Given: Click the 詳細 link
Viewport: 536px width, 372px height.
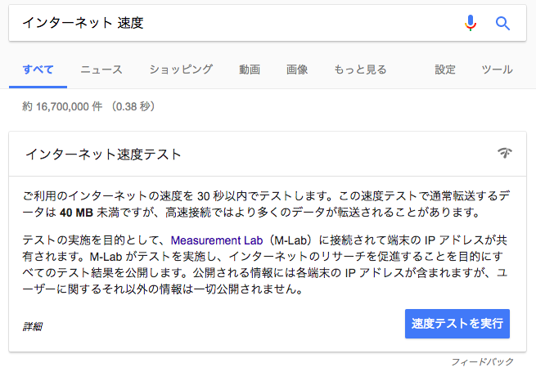Looking at the screenshot, I should tap(33, 326).
